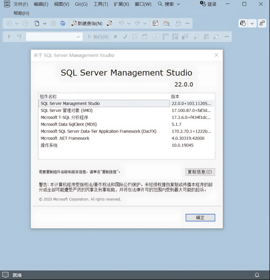270x280 pixels.
Task: Select the 操作系统 row
Action: tap(126, 145)
